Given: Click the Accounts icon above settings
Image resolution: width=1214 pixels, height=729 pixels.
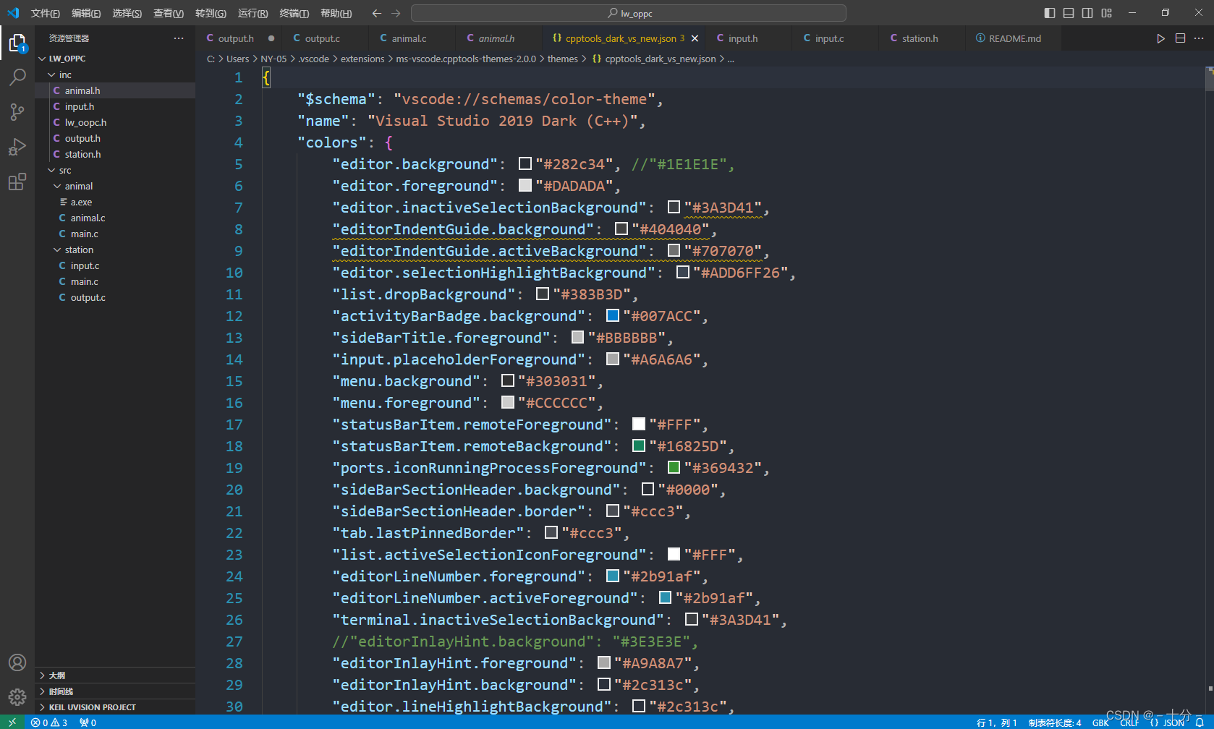Looking at the screenshot, I should point(17,662).
